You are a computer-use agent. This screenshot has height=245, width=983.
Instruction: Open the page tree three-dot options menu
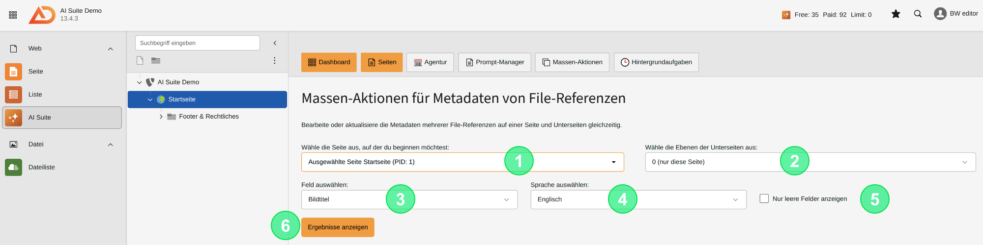pos(274,60)
